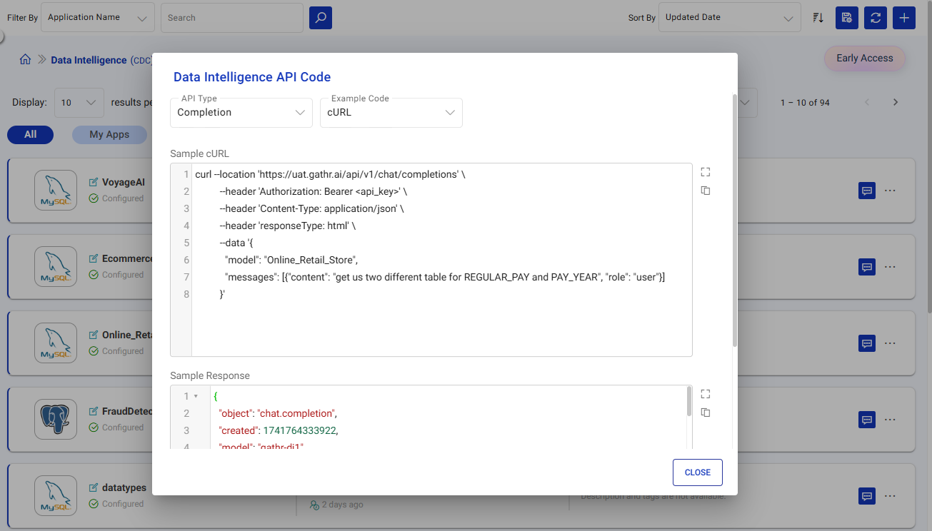The image size is (932, 531).
Task: Select the save settings icon in the toolbar
Action: click(846, 17)
